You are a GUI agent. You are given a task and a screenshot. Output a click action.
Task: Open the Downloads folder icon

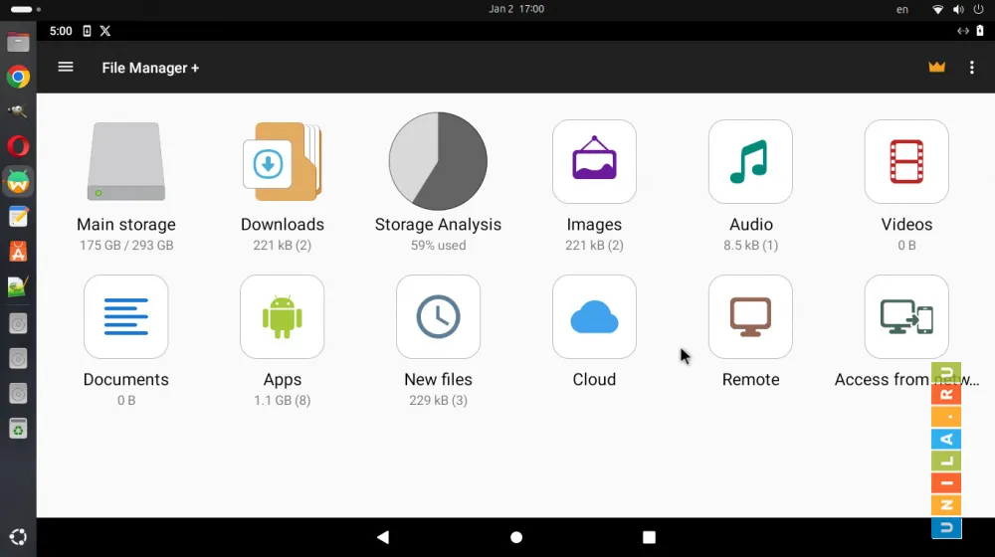(283, 162)
